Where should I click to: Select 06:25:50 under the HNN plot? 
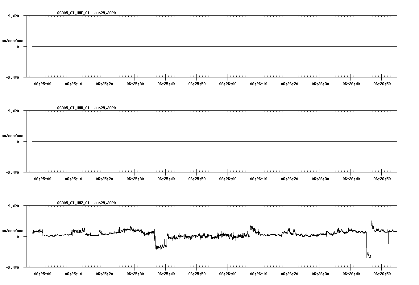[197, 179]
